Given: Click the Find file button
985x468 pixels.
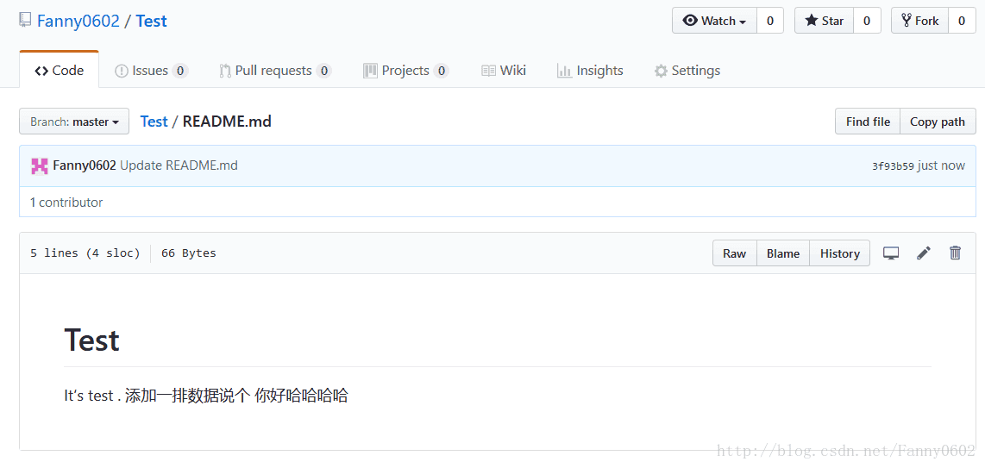Looking at the screenshot, I should (x=868, y=122).
